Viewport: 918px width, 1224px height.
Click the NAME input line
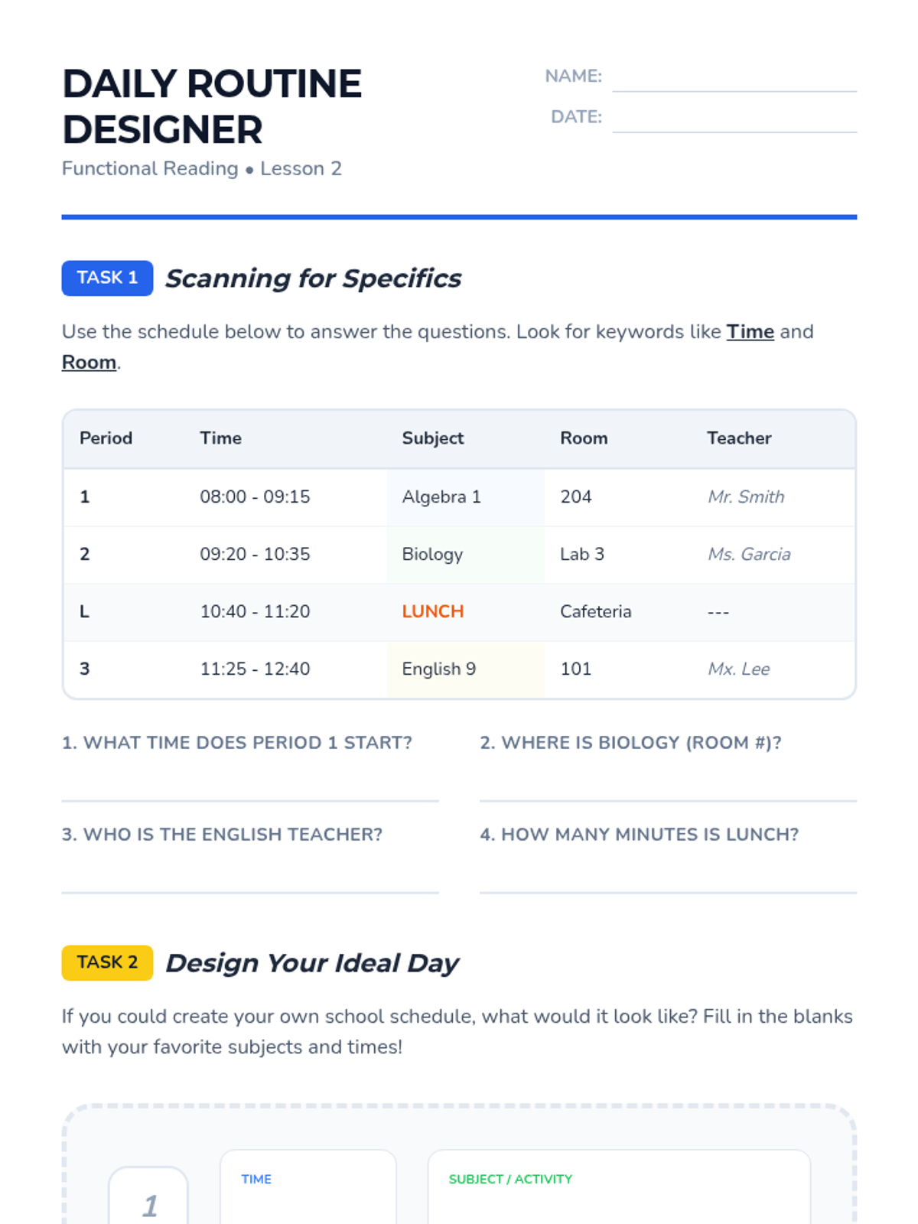[734, 78]
